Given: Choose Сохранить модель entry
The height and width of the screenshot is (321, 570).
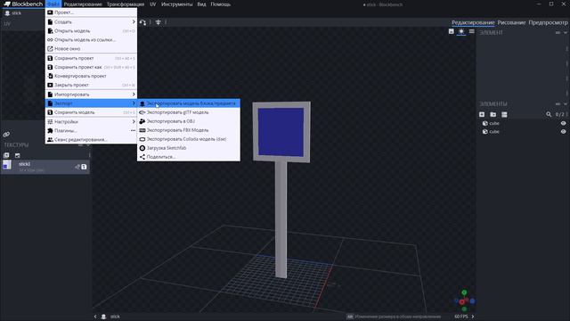Looking at the screenshot, I should pyautogui.click(x=91, y=112).
